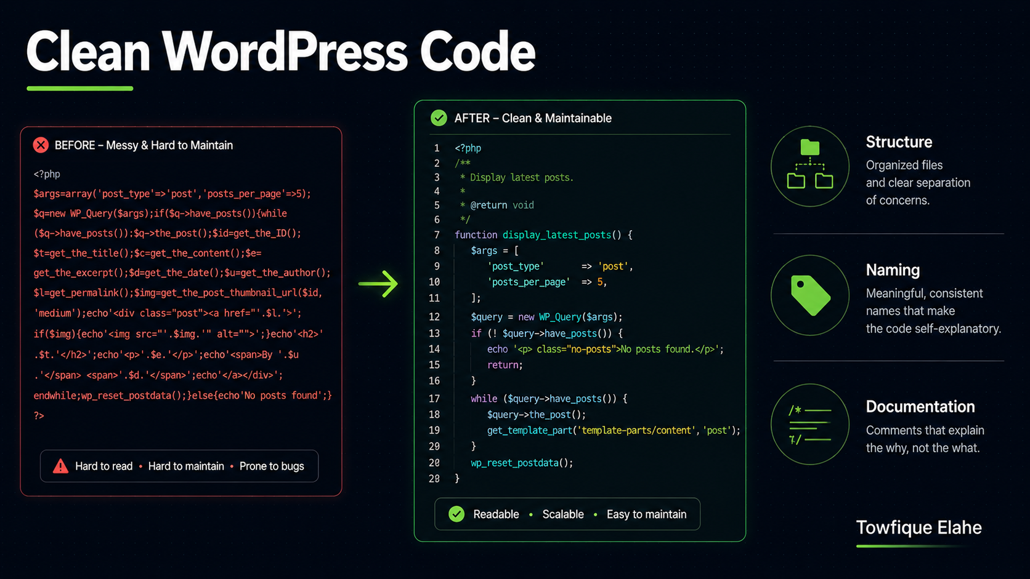Click the Documentation comment icon
The image size is (1030, 579).
[x=809, y=424]
